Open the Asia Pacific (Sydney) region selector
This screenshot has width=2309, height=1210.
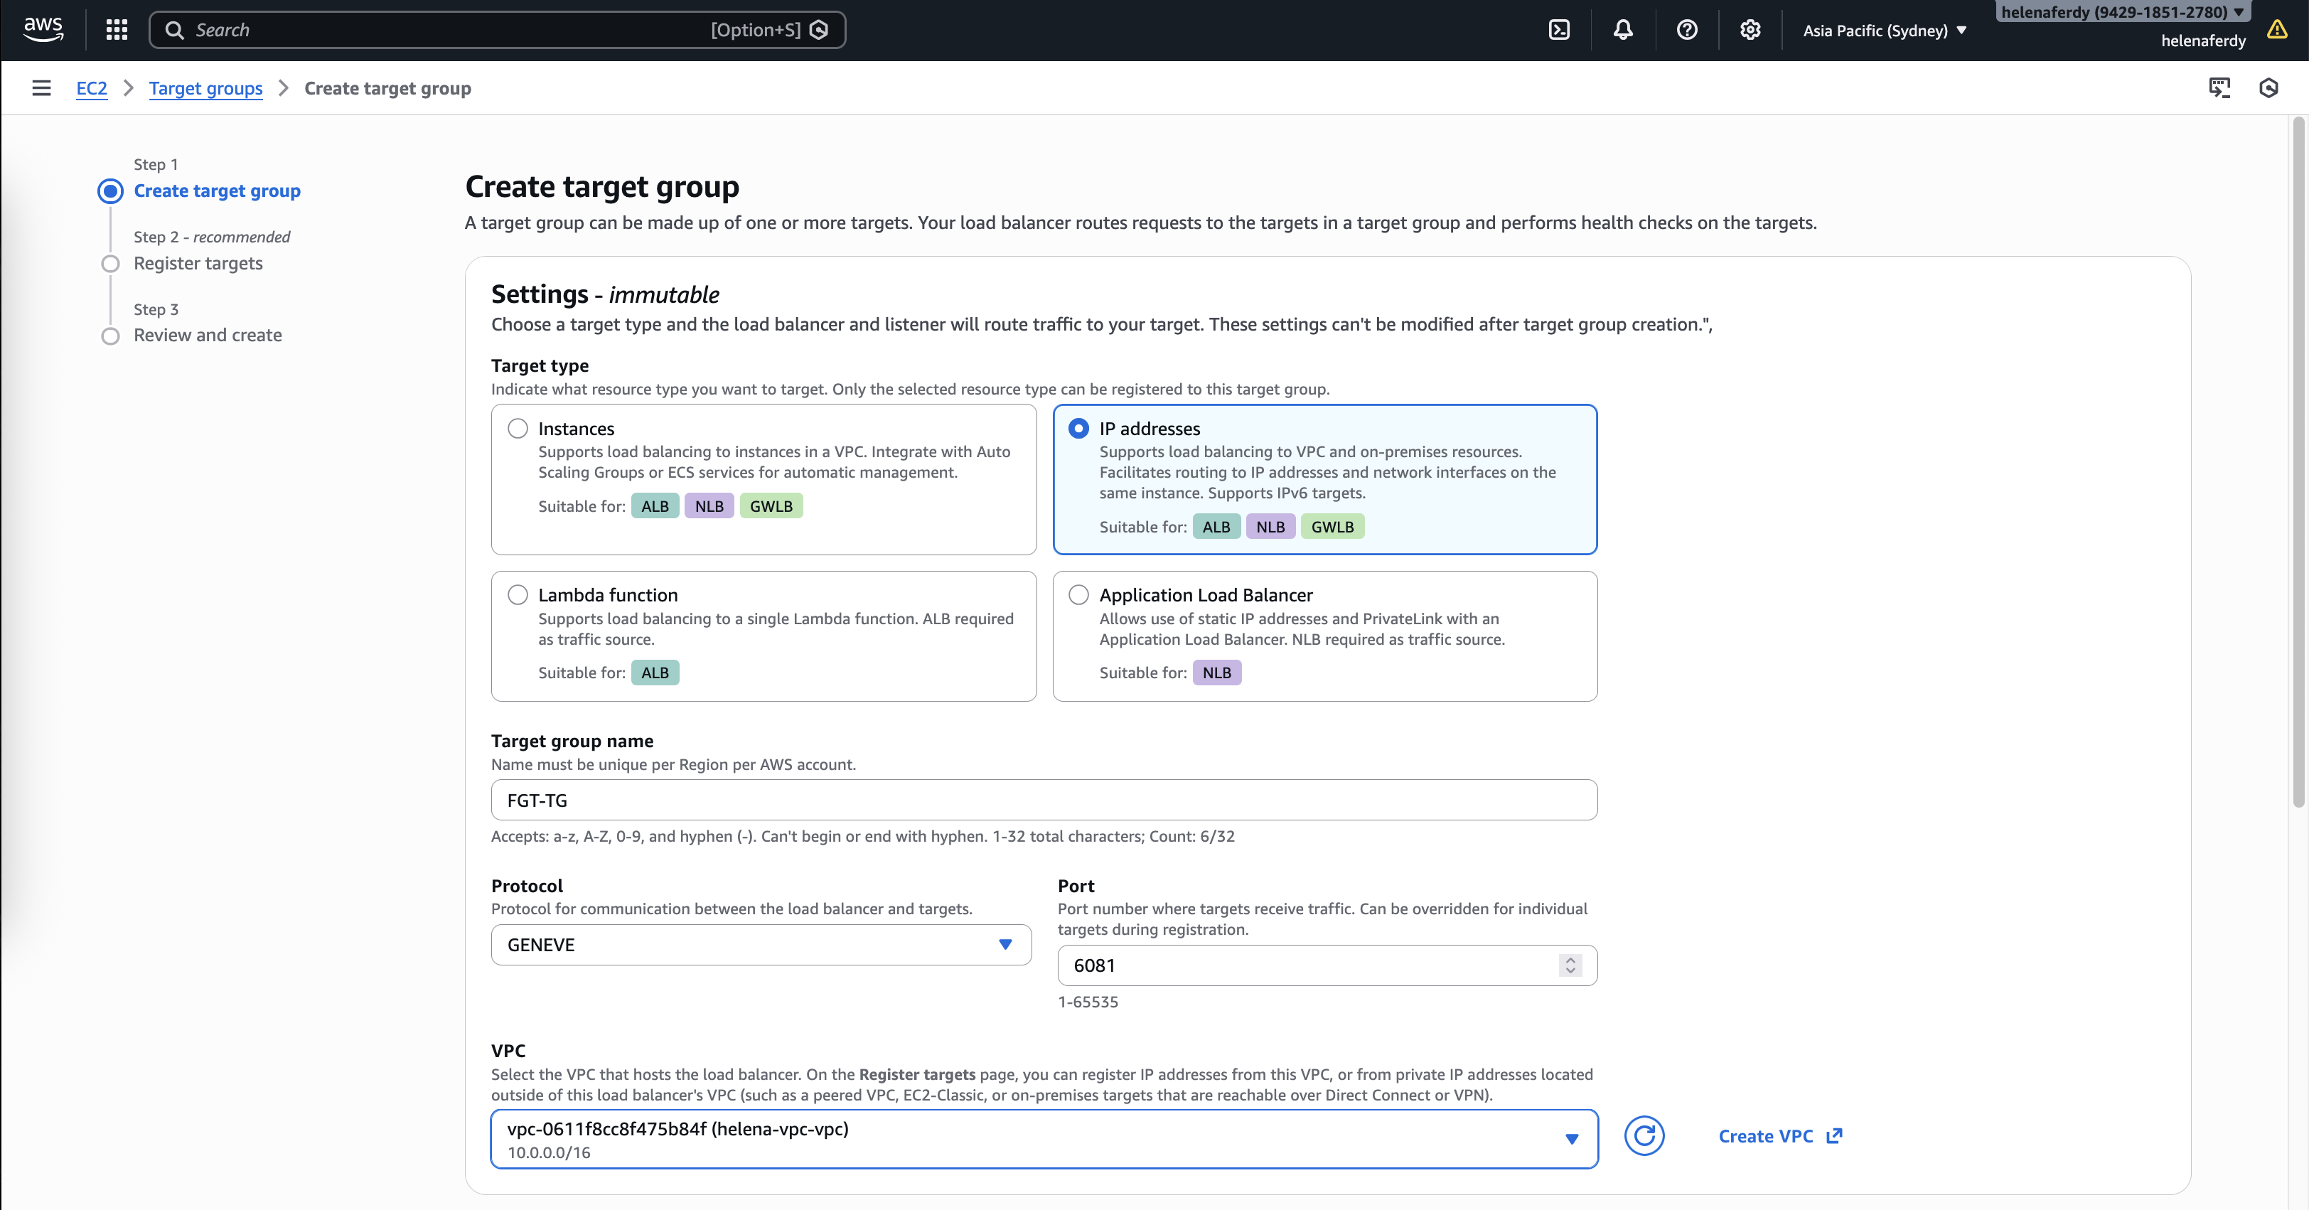point(1884,31)
